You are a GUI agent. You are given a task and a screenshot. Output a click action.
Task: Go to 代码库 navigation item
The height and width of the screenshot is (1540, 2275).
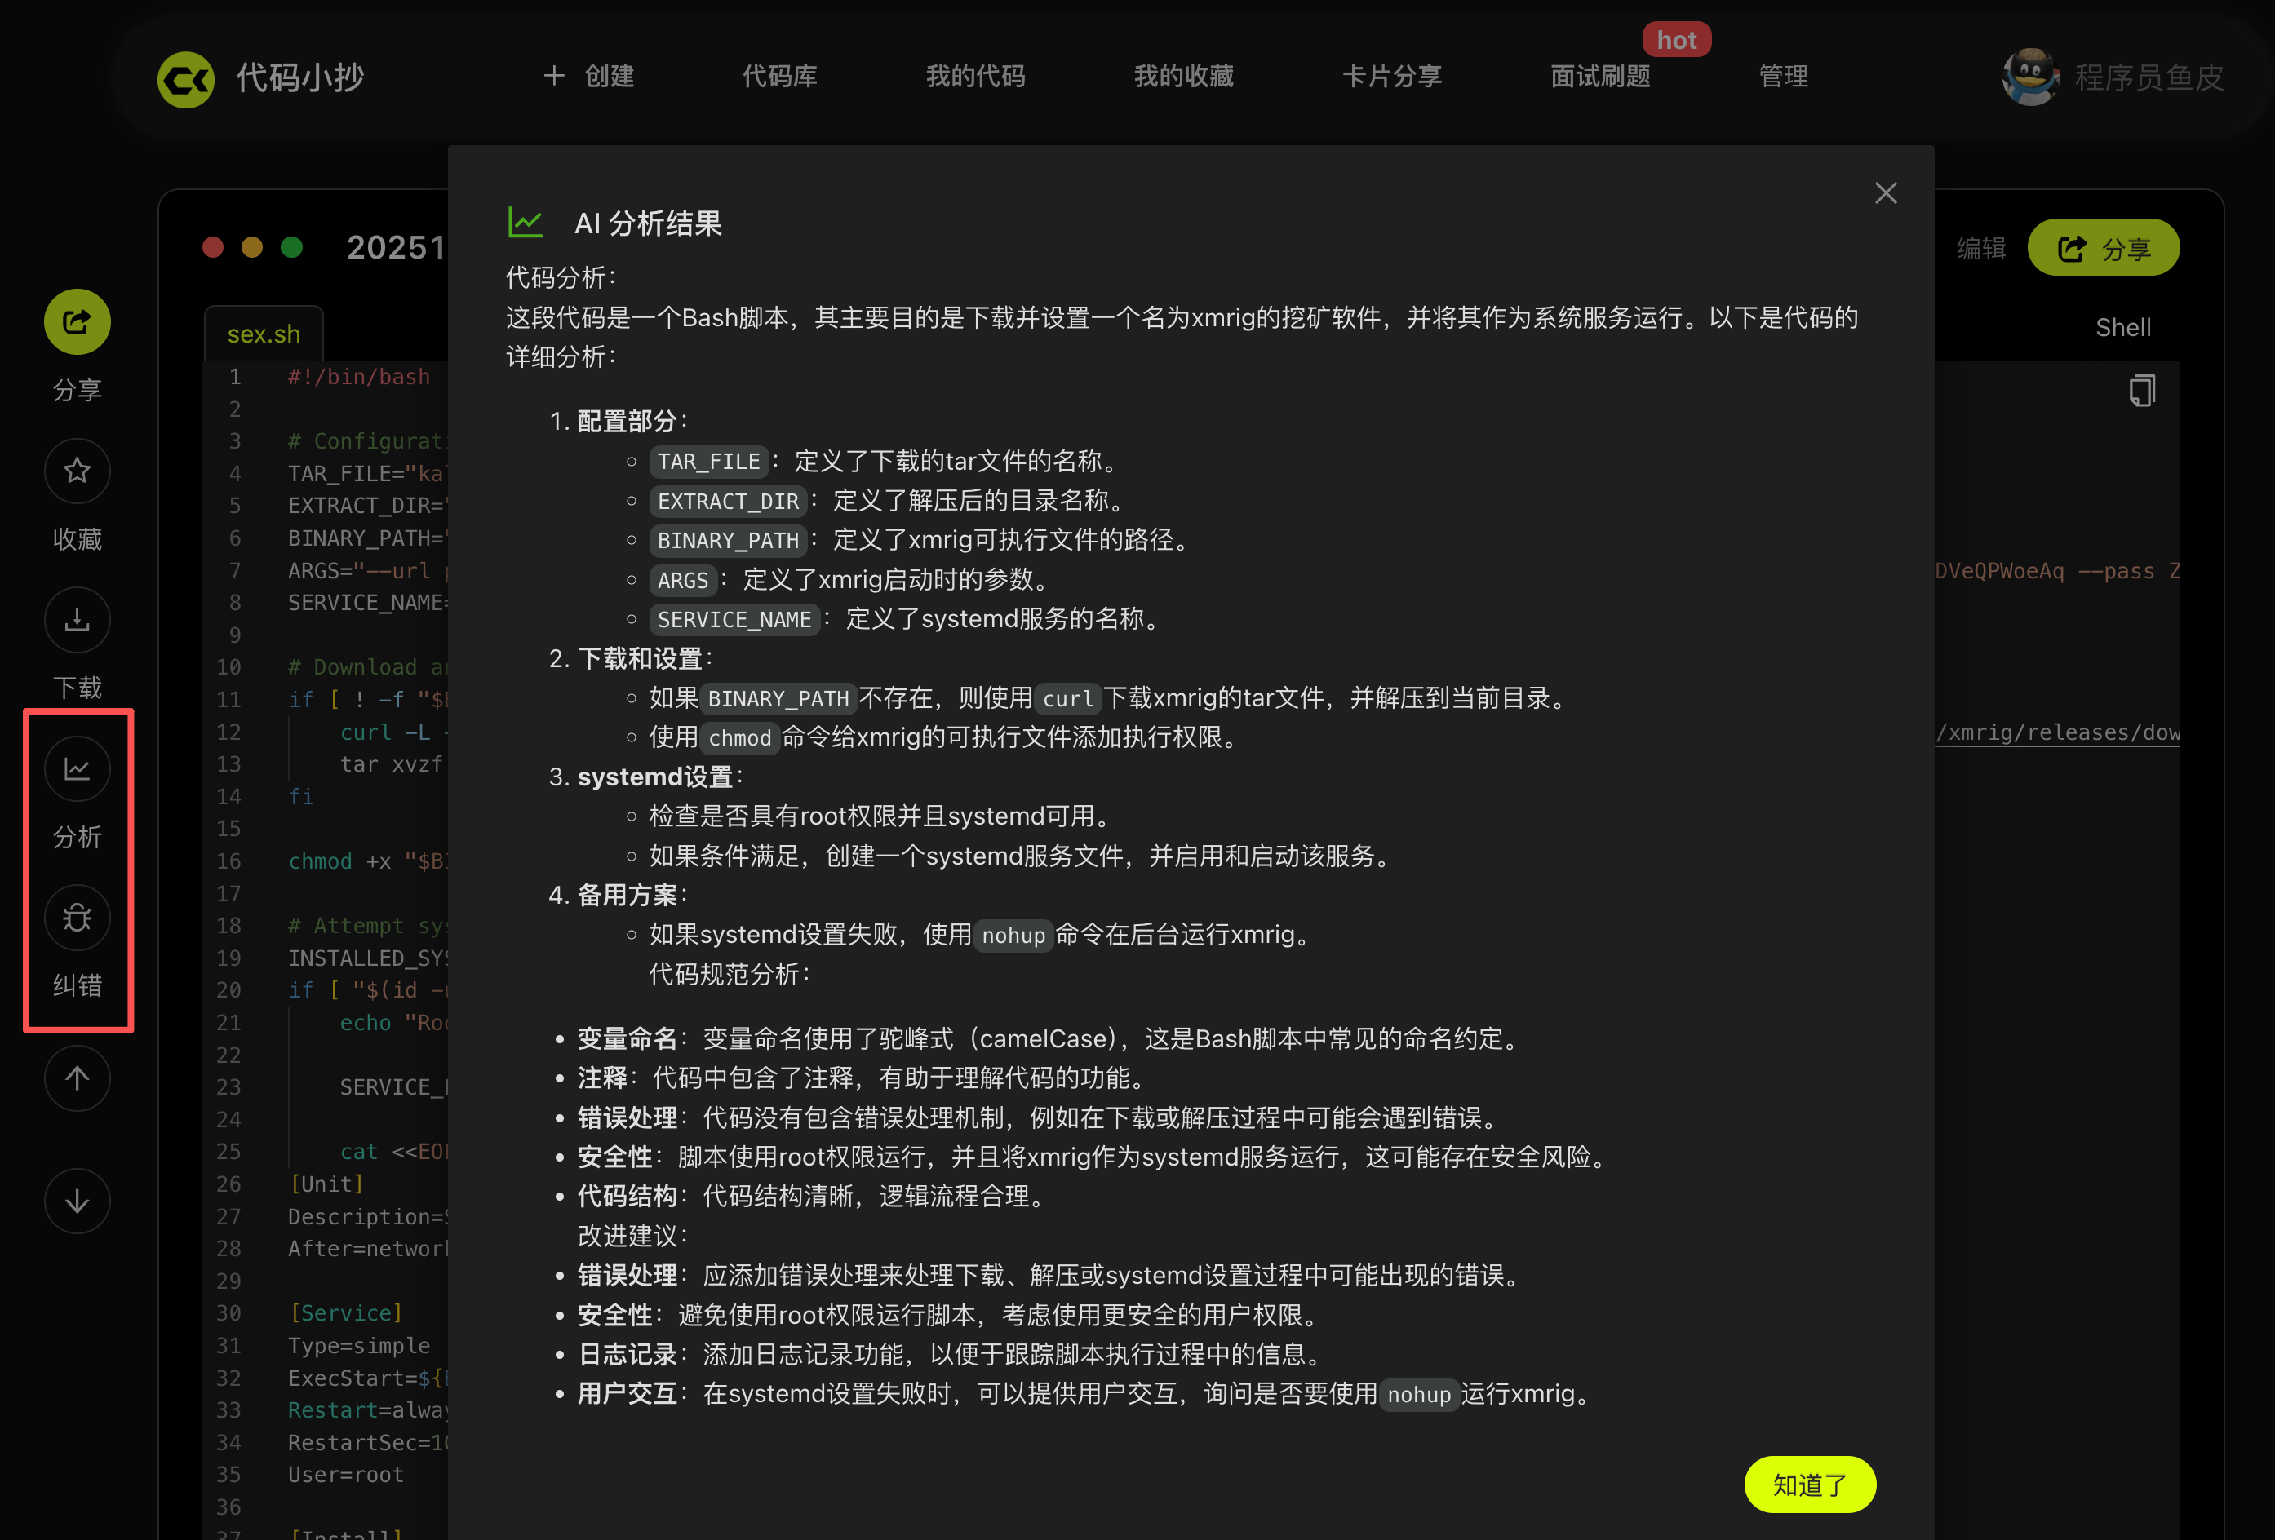[x=779, y=77]
